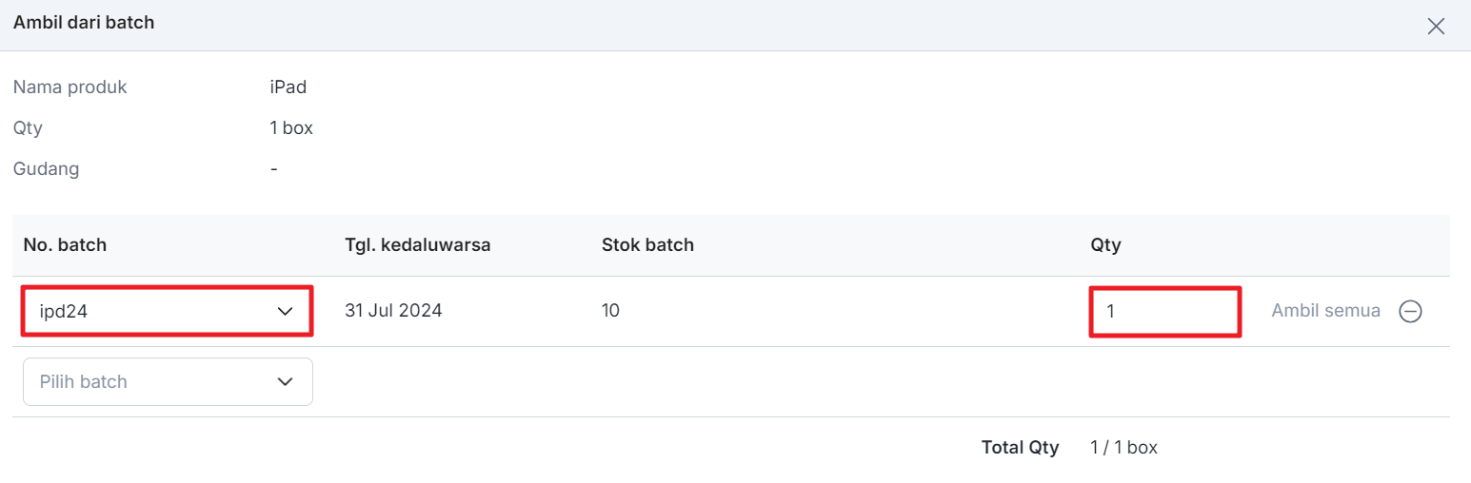Click the batch stock value 10
This screenshot has width=1471, height=483.
click(x=610, y=310)
